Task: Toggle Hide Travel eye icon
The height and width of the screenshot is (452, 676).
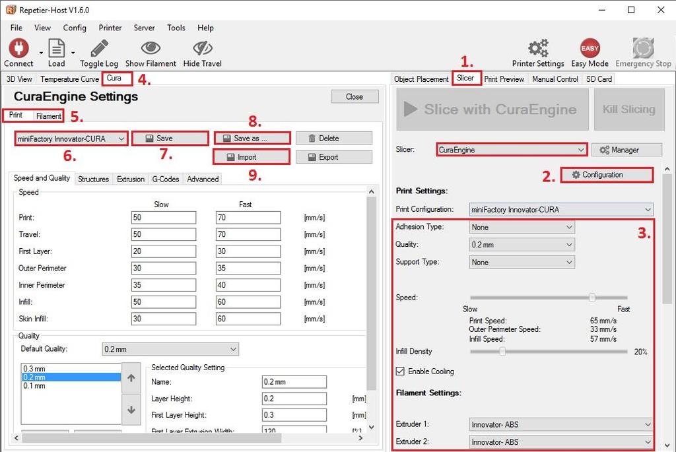Action: 202,48
